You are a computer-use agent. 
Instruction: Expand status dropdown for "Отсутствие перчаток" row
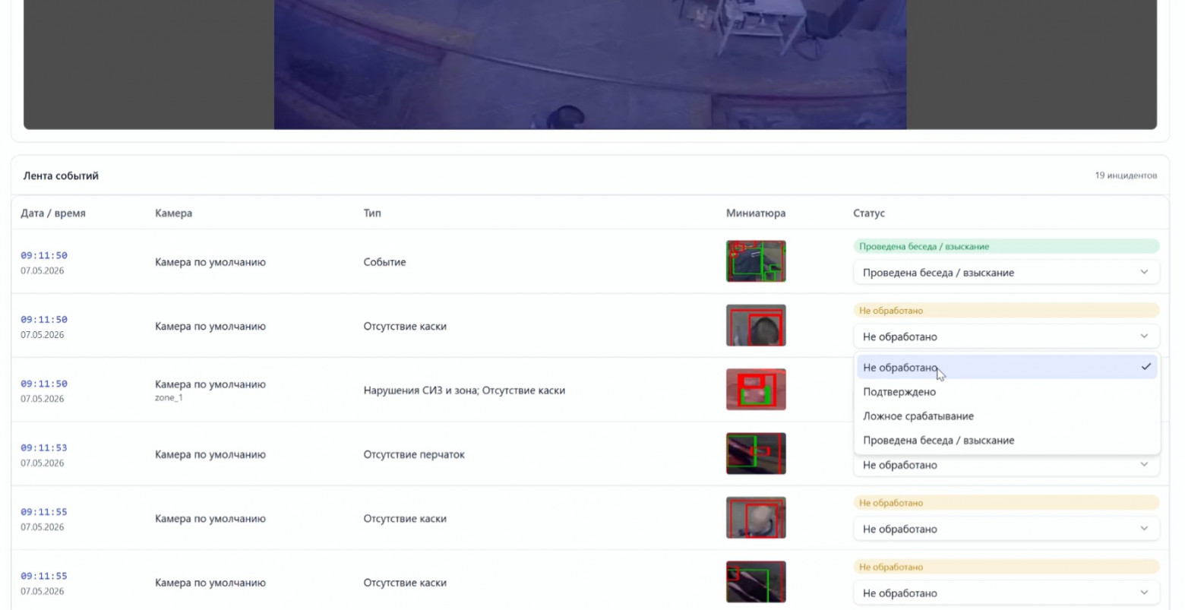click(1006, 465)
